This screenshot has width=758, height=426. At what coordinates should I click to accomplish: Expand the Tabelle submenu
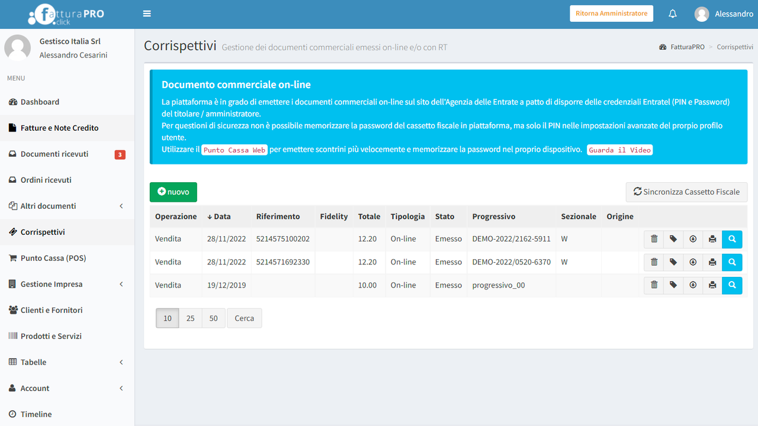click(x=68, y=362)
